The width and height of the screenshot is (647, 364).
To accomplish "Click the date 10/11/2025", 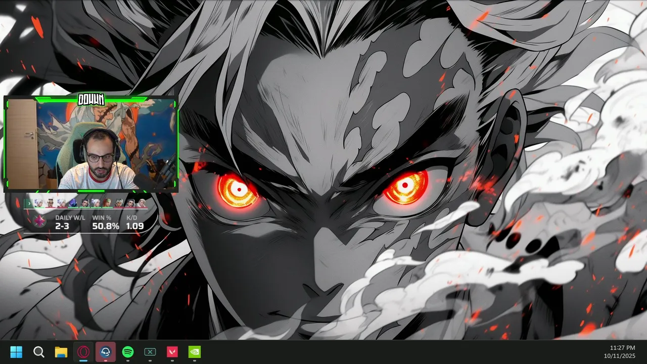I will [621, 356].
